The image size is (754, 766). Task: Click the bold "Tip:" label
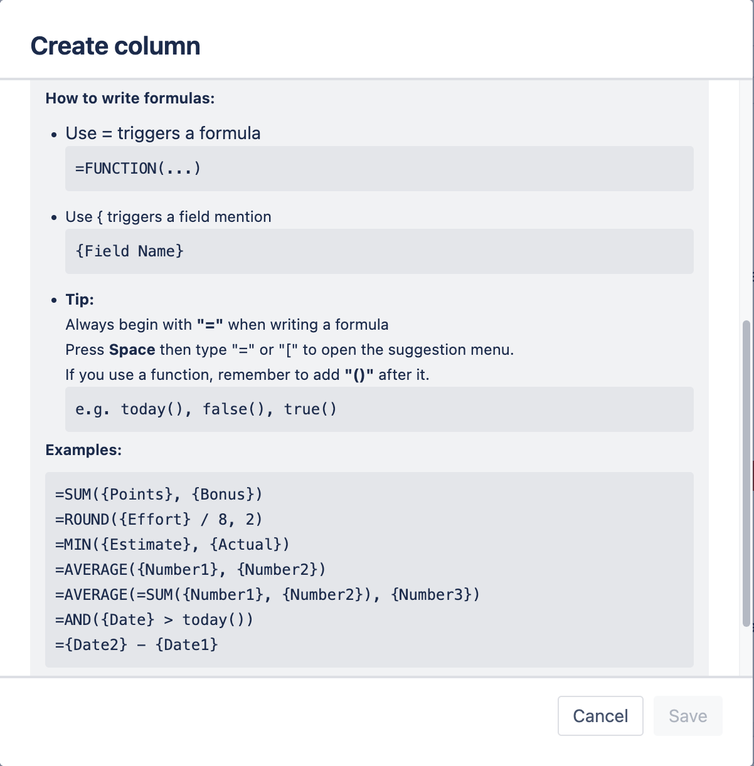80,300
